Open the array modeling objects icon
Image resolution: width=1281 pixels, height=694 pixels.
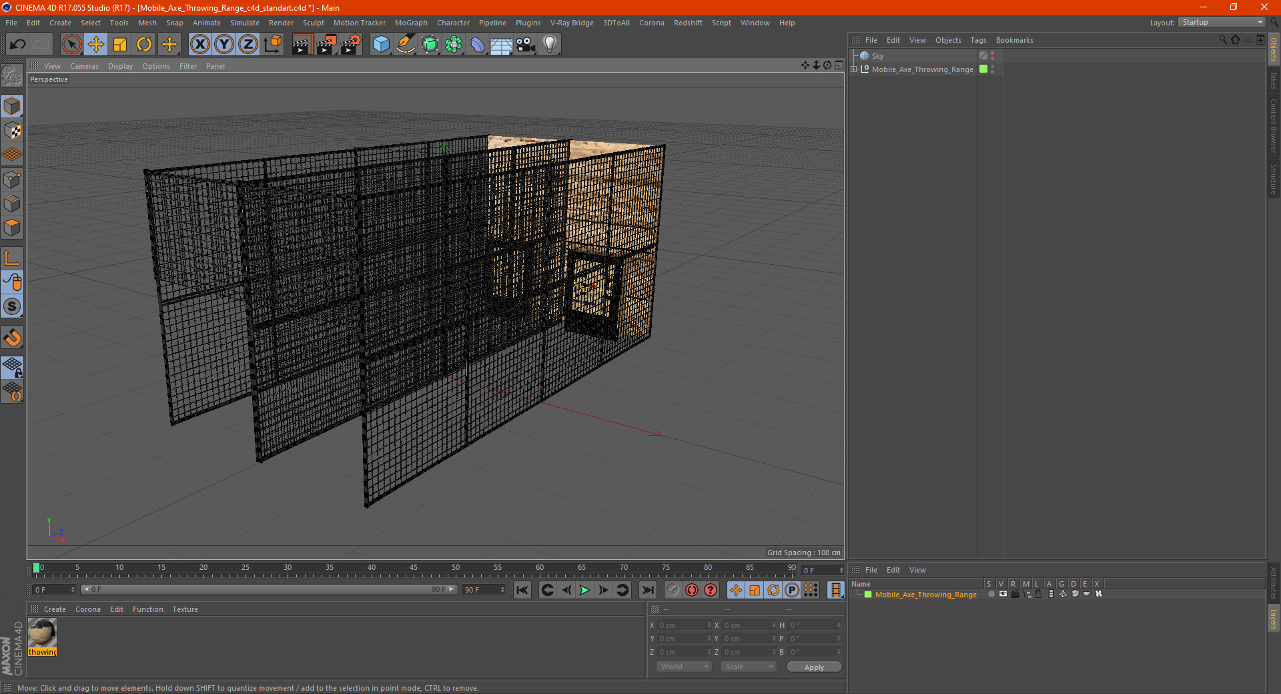pyautogui.click(x=454, y=45)
